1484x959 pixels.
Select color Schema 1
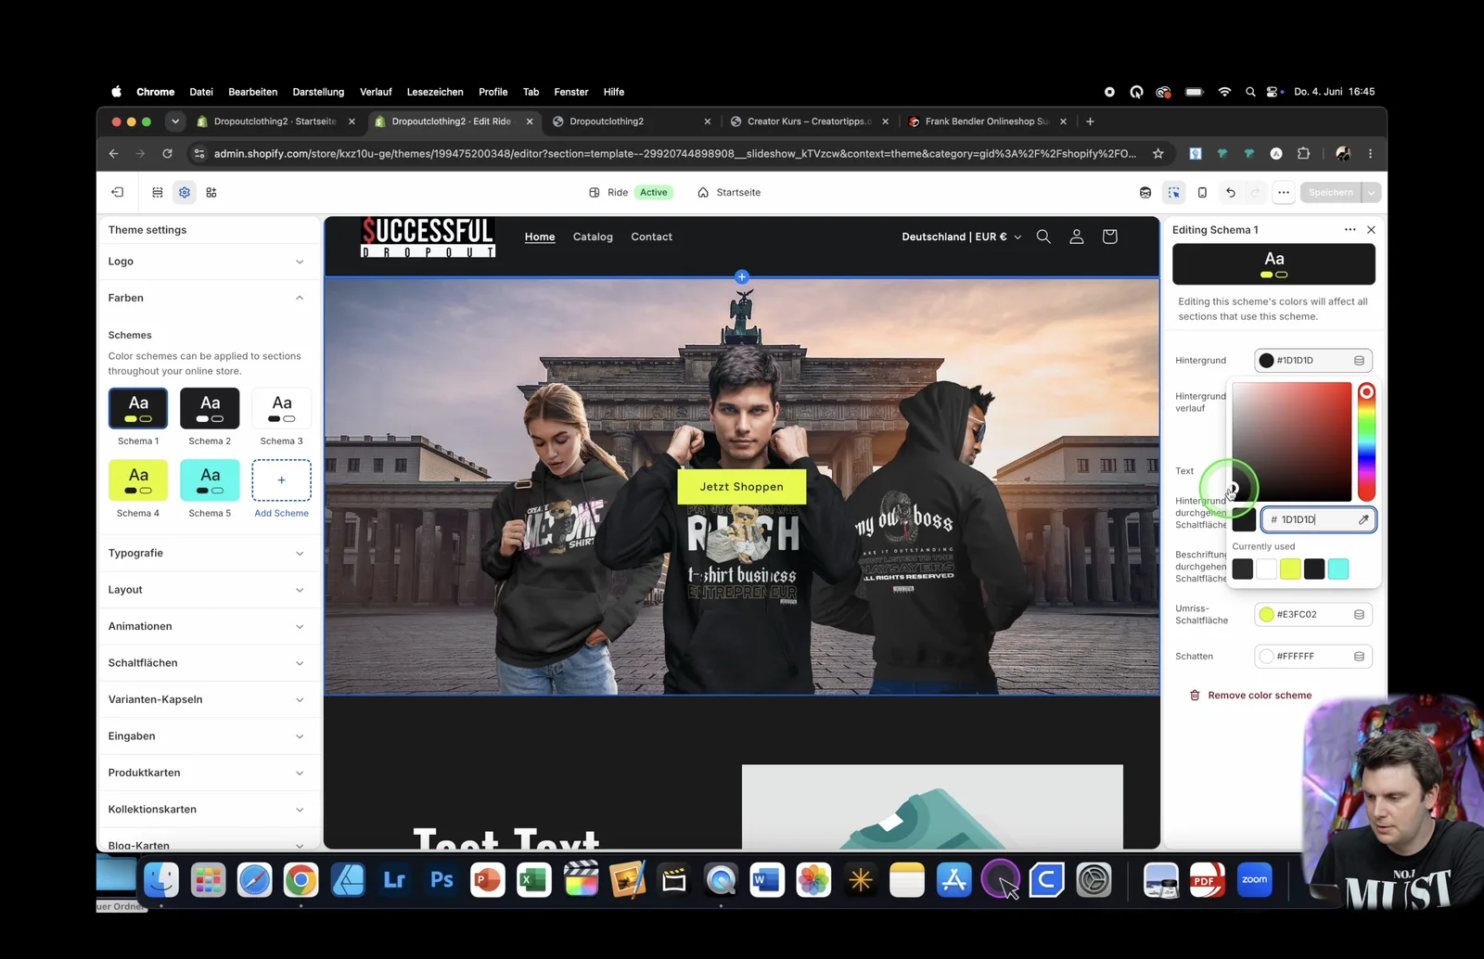tap(138, 408)
